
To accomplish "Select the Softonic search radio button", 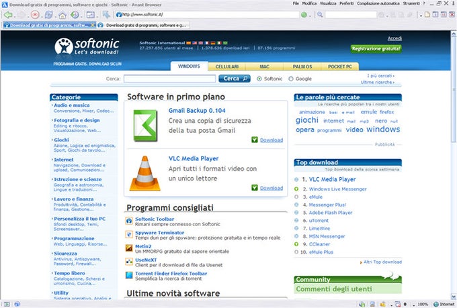I will point(259,79).
